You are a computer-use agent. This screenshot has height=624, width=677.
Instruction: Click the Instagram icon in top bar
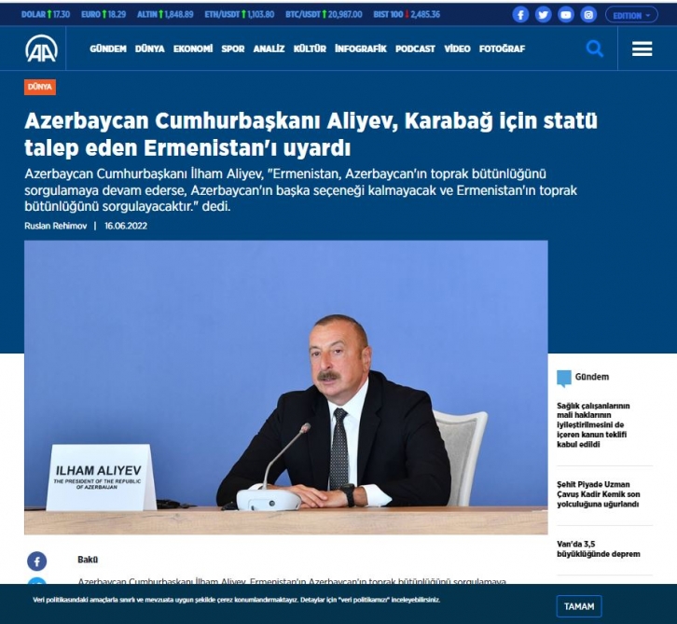(587, 15)
